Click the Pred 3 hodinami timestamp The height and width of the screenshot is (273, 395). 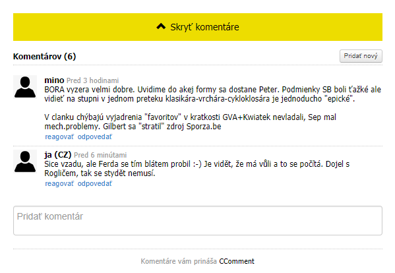(92, 80)
